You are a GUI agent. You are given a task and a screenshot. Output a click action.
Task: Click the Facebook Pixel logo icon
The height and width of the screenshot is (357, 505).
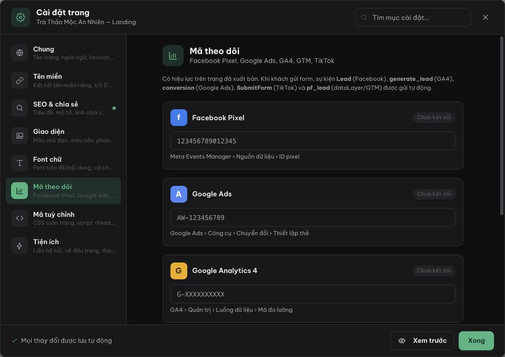[179, 118]
